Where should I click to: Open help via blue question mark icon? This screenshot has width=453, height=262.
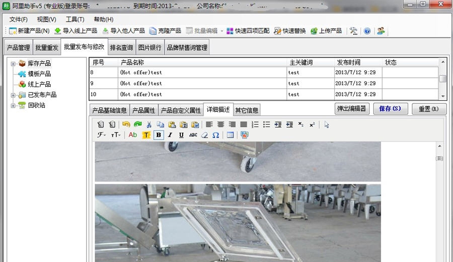[367, 31]
